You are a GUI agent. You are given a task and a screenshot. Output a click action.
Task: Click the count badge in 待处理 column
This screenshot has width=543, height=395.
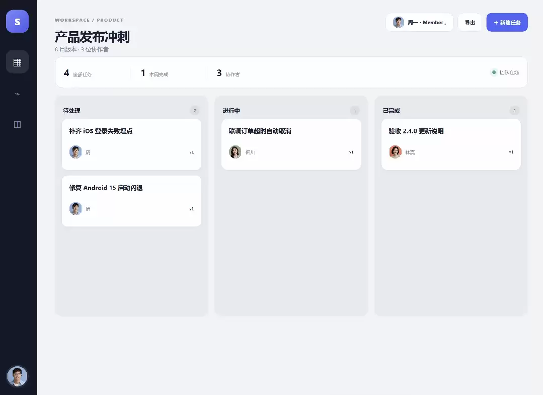pyautogui.click(x=195, y=111)
